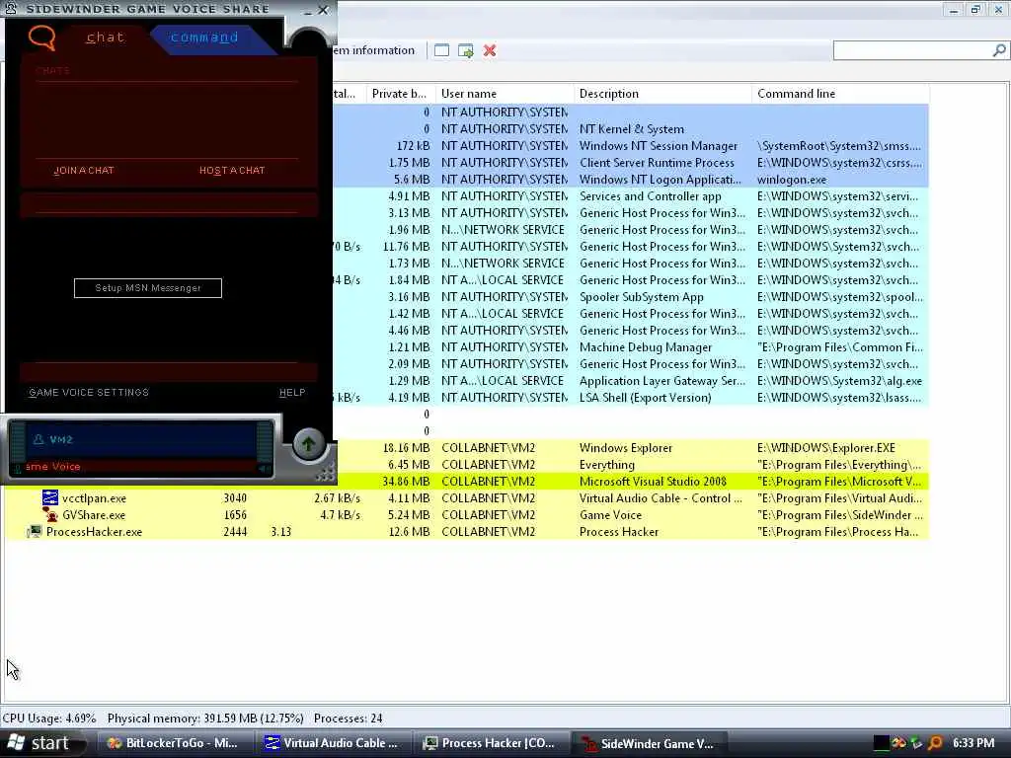This screenshot has width=1011, height=758.
Task: Click the microphone icon in Game Voice panel
Action: coord(18,468)
